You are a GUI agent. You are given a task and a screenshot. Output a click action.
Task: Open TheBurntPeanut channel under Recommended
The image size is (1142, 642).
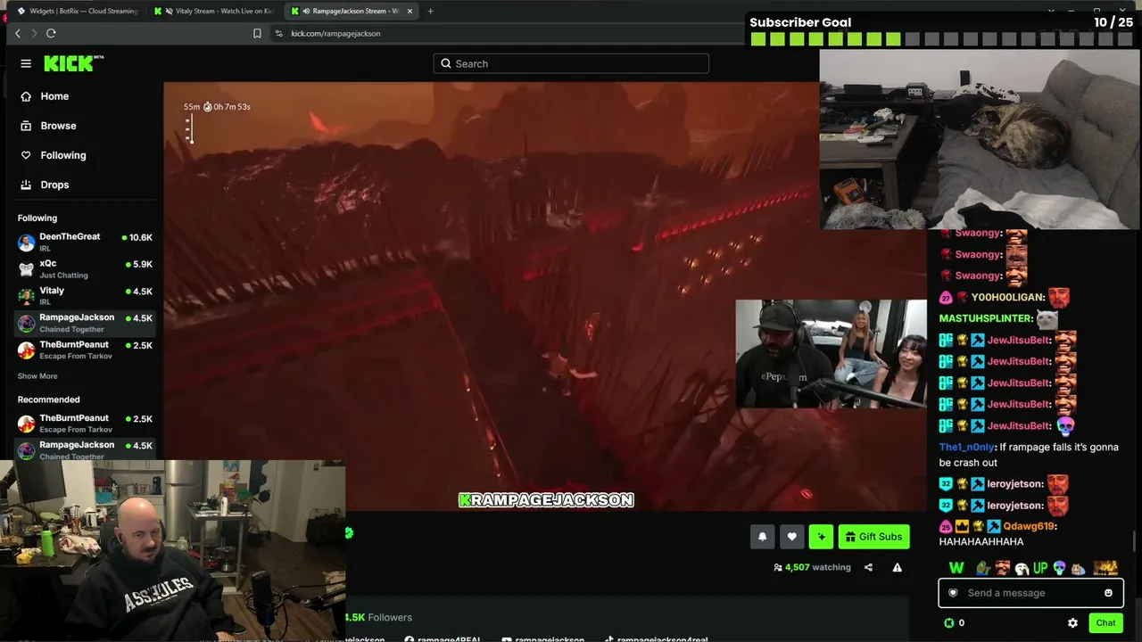click(85, 424)
